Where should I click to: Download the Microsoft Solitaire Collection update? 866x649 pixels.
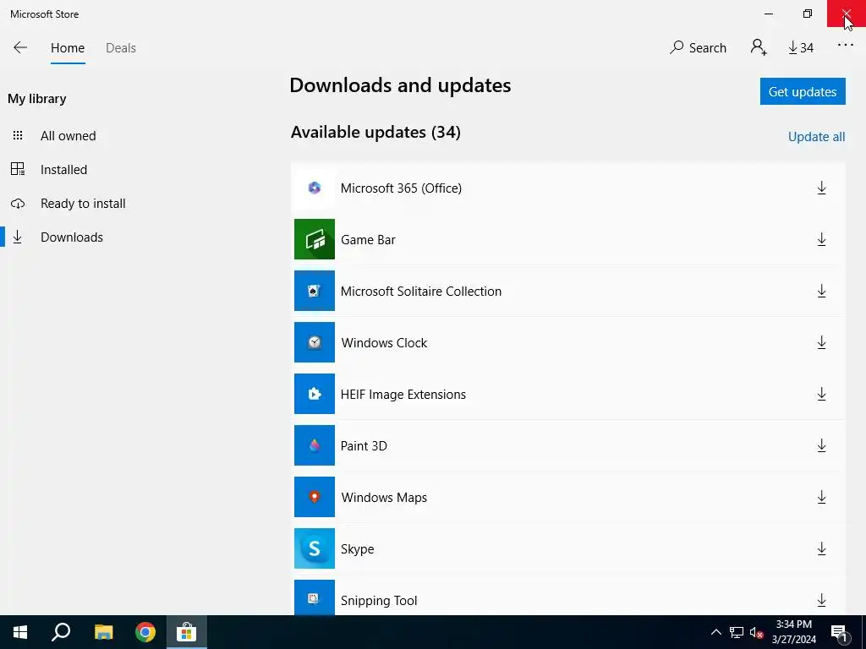click(821, 292)
